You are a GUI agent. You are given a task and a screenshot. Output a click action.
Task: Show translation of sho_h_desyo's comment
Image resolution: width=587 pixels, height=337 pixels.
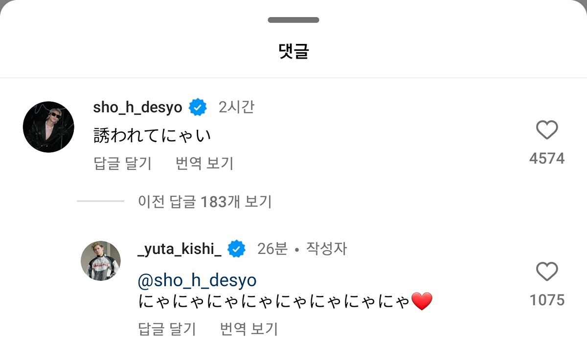coord(204,163)
